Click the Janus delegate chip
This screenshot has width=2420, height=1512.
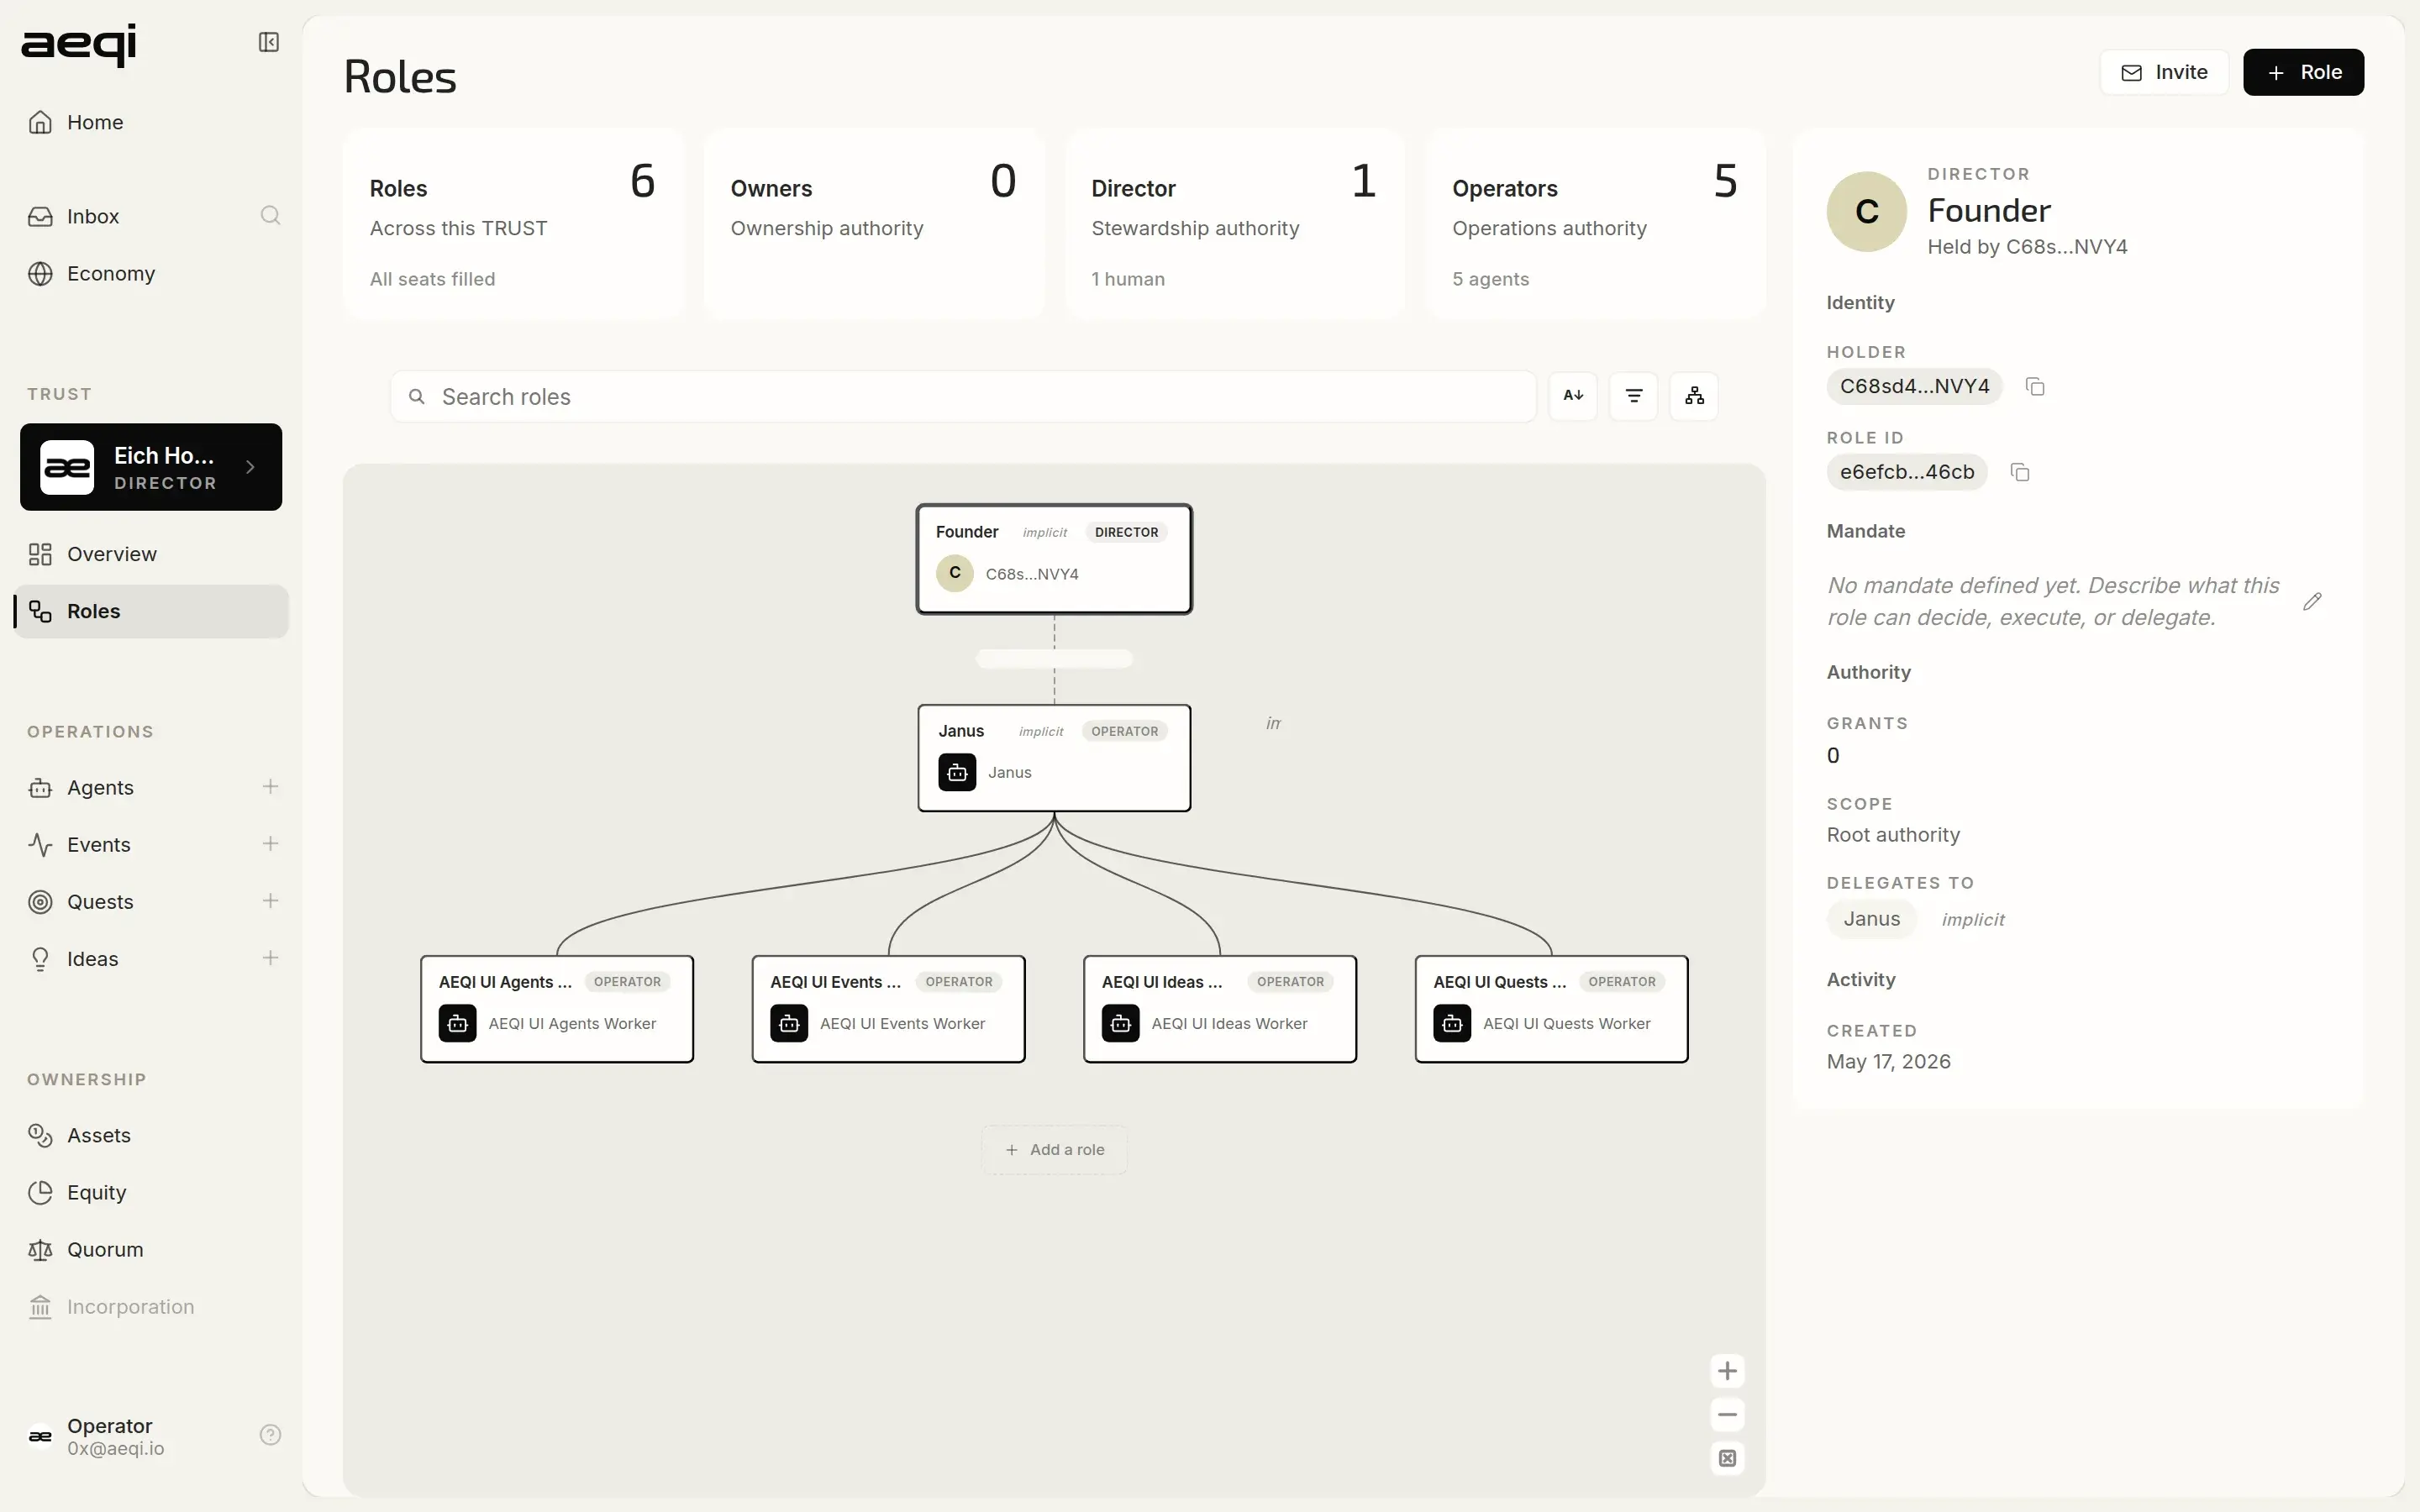[1871, 919]
